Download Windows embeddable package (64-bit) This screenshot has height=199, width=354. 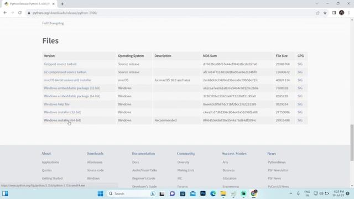point(72,96)
